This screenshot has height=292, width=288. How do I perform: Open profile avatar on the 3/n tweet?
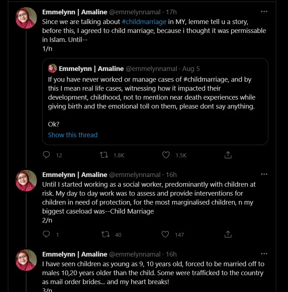click(26, 260)
